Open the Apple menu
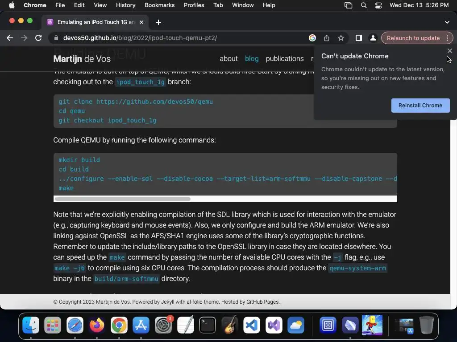Image resolution: width=457 pixels, height=342 pixels. (12, 5)
